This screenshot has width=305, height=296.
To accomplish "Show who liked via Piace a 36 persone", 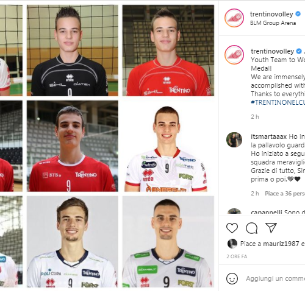I will tap(285, 194).
